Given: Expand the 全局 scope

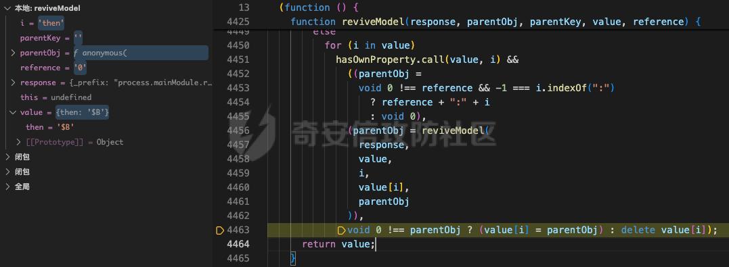Looking at the screenshot, I should pos(7,187).
